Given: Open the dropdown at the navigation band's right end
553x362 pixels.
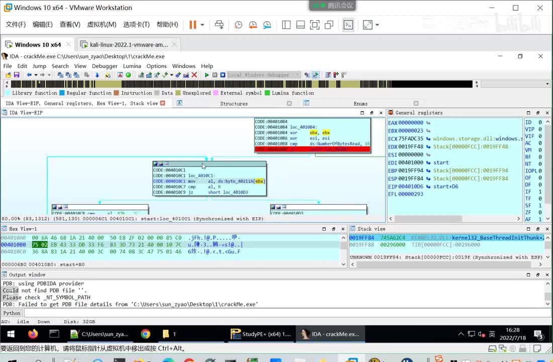Looking at the screenshot, I should tap(547, 84).
